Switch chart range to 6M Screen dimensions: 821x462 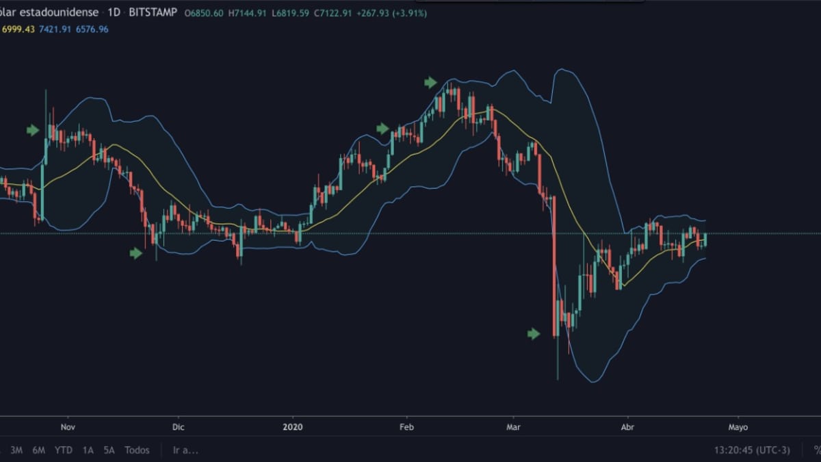[39, 450]
